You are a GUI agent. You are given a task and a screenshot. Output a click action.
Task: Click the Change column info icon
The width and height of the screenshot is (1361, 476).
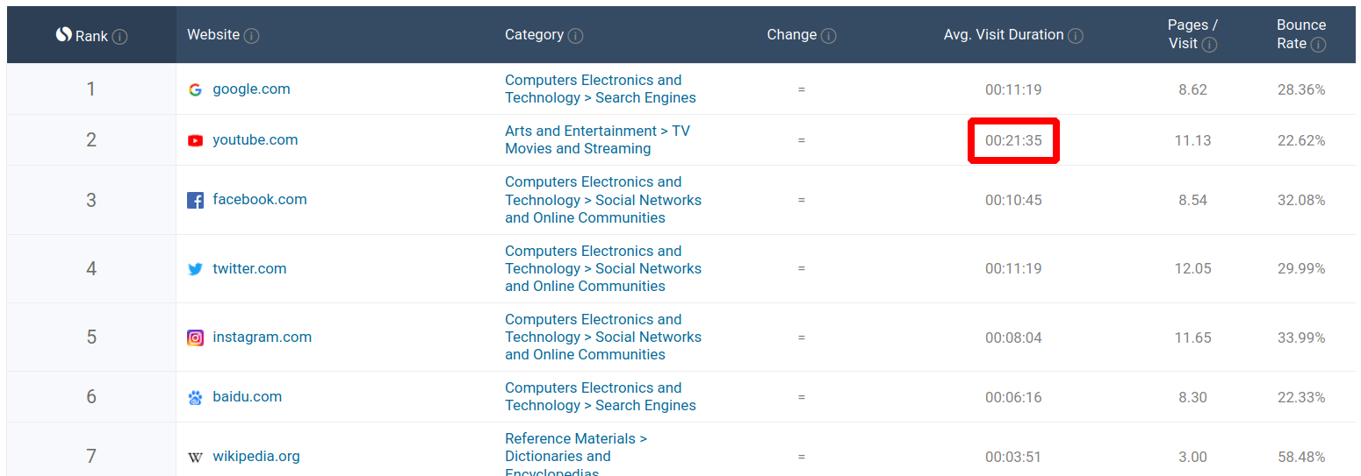pos(828,36)
